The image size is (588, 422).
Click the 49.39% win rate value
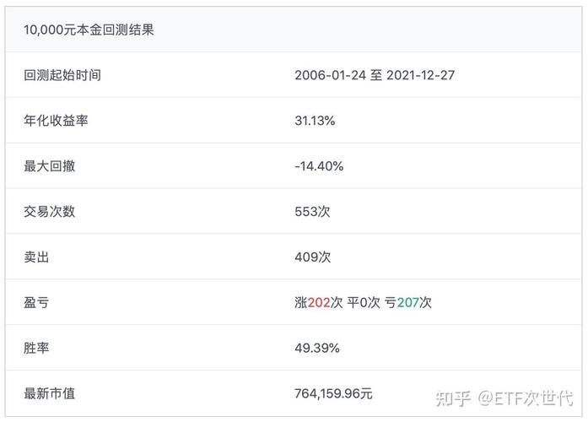coord(317,348)
